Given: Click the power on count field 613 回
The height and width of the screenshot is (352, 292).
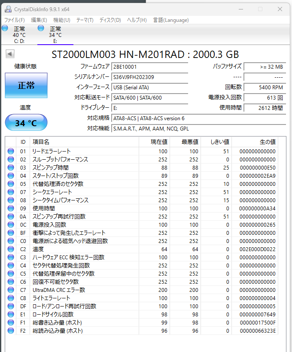Looking at the screenshot, I should coord(265,97).
